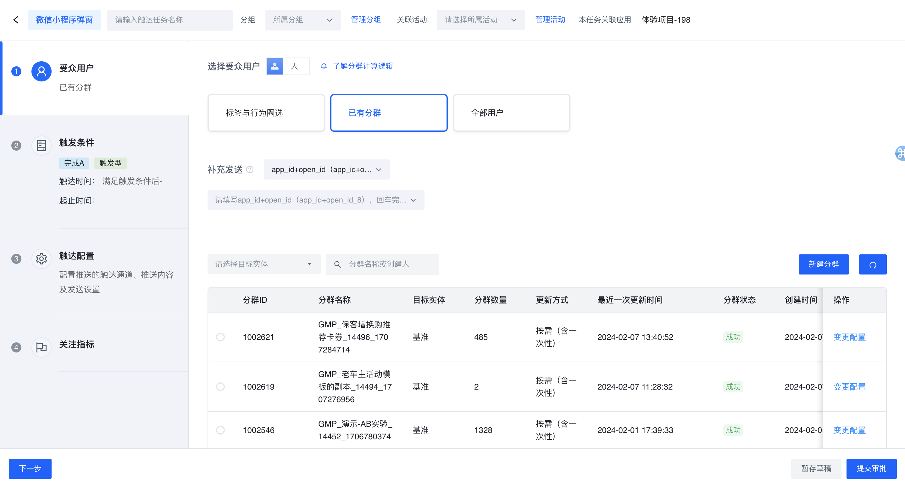Select radio button for segment 1002546
Screen dimensions: 905x488
(220, 430)
